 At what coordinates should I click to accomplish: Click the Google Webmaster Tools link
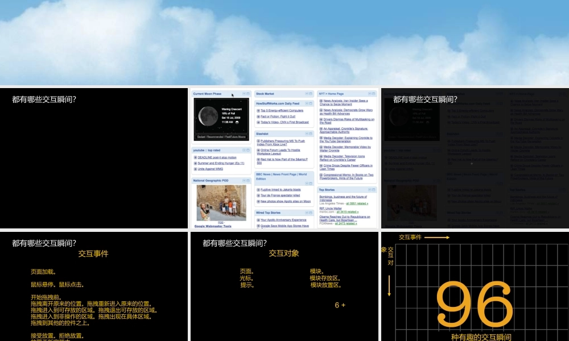[212, 226]
